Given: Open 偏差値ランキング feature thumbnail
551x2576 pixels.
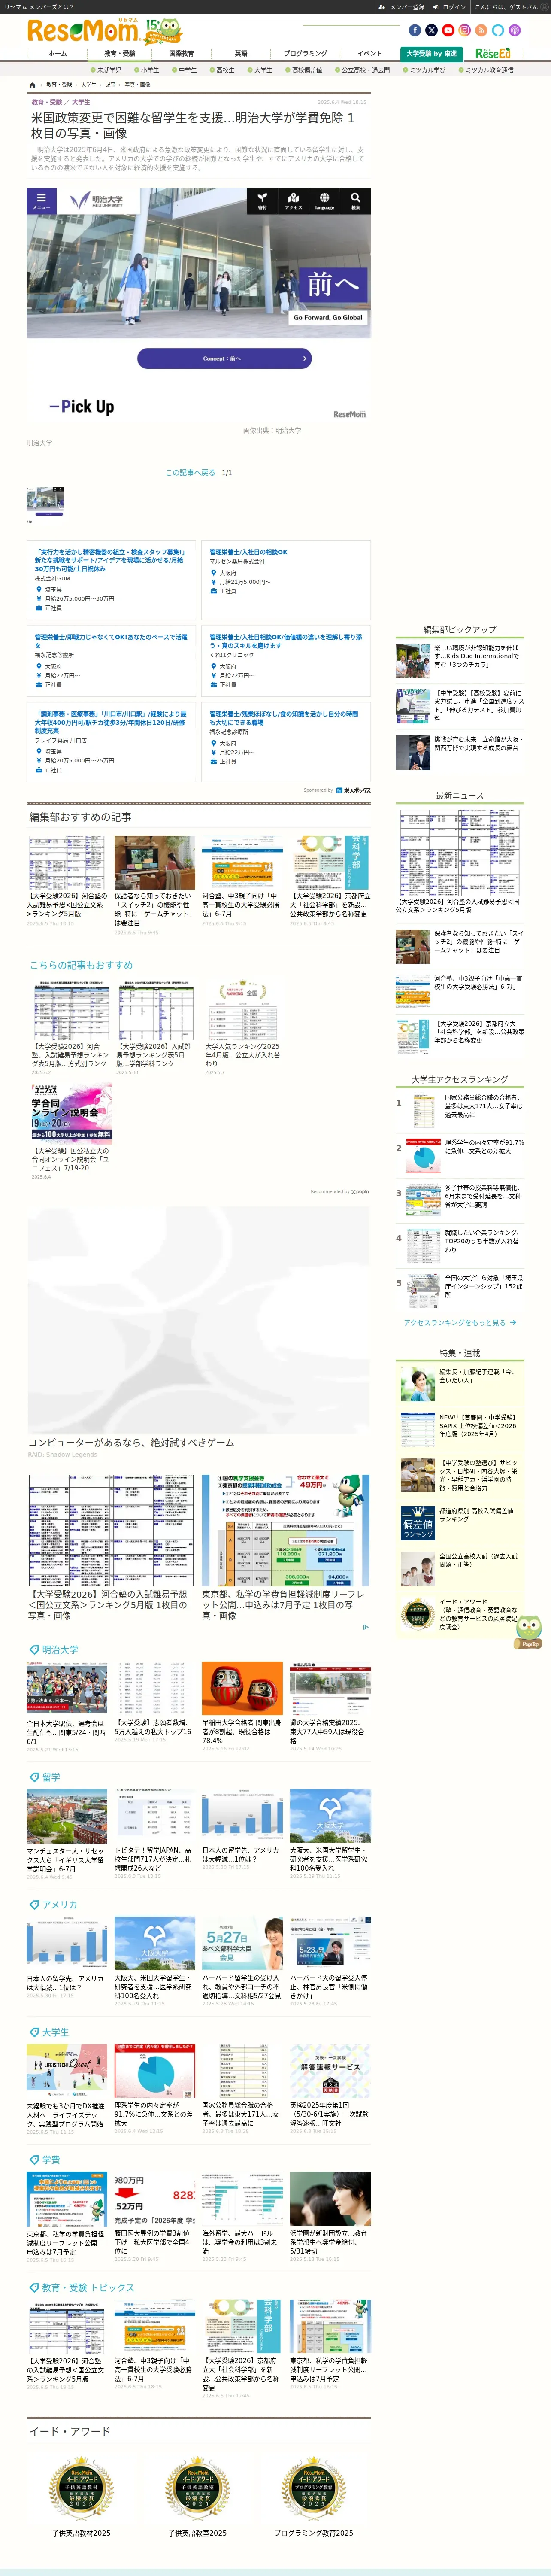Looking at the screenshot, I should [x=417, y=1523].
